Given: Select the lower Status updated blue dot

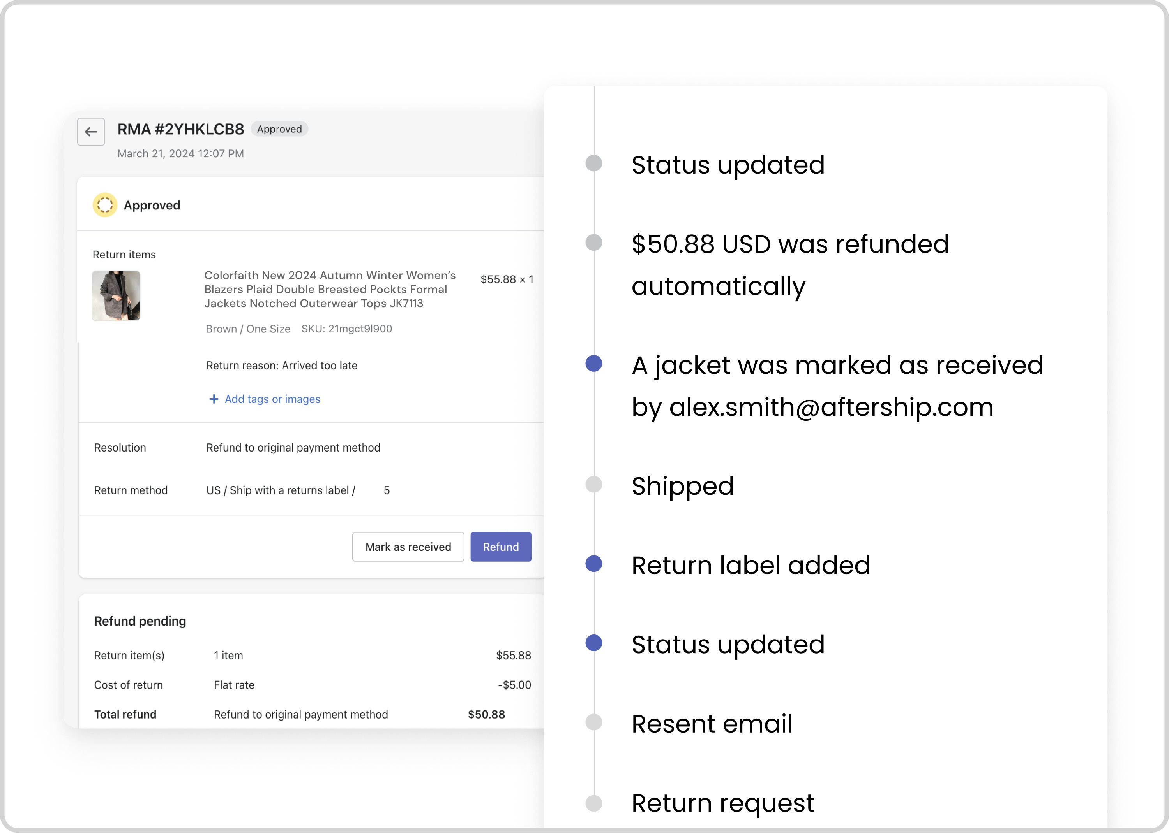Looking at the screenshot, I should pyautogui.click(x=593, y=643).
